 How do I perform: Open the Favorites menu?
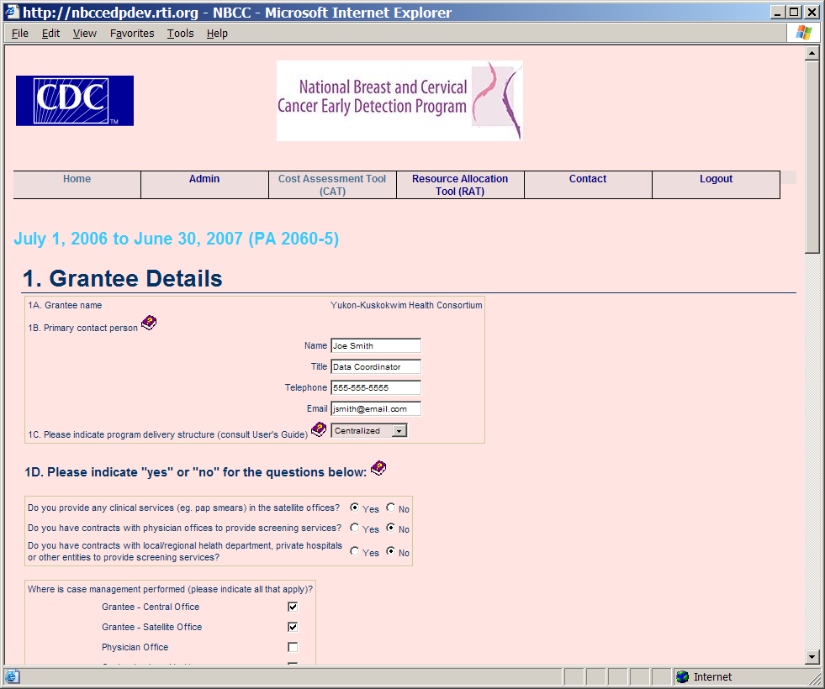(x=132, y=34)
